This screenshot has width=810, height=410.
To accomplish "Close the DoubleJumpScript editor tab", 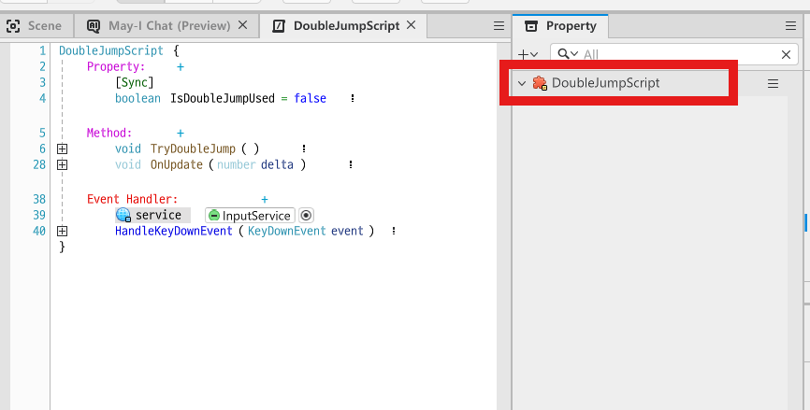I will (412, 25).
